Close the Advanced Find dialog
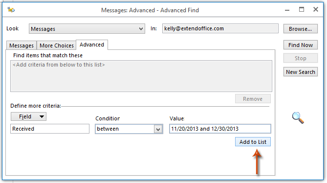327x183 pixels. point(316,9)
